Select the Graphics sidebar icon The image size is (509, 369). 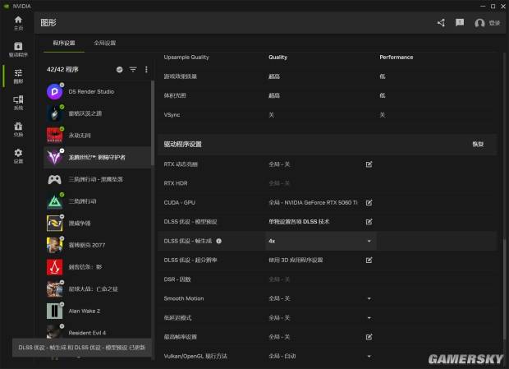(18, 76)
